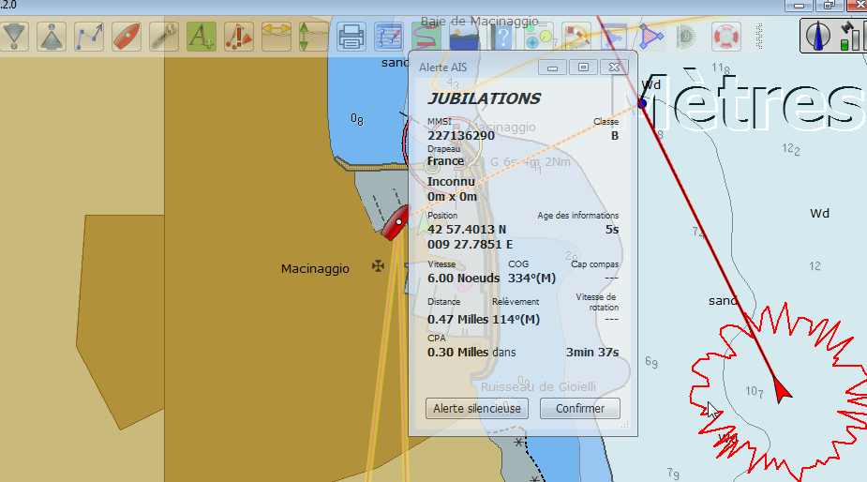The width and height of the screenshot is (867, 482).
Task: Click the dimensions text 0m x 0m
Action: tap(452, 196)
